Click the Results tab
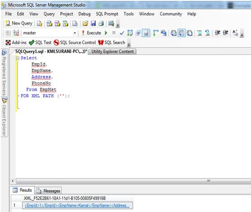This screenshot has height=212, width=251. click(22, 190)
